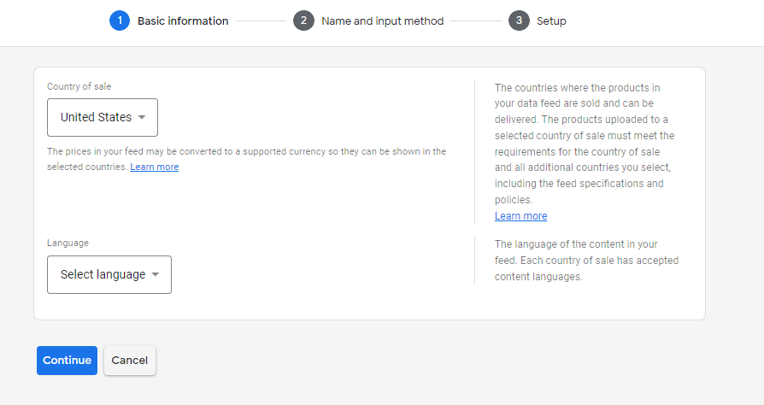
Task: Click the blue Continue button
Action: (68, 361)
